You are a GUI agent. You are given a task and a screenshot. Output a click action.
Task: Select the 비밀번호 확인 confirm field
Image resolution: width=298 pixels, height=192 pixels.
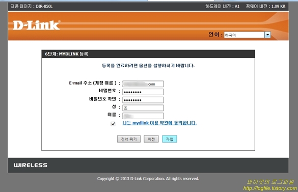coord(143,100)
